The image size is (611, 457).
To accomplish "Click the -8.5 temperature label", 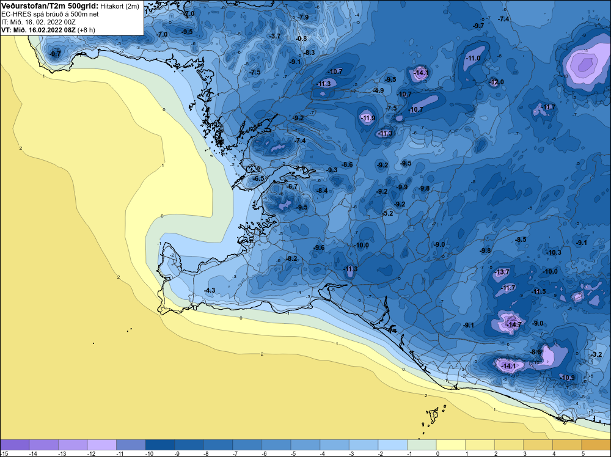I will point(521,239).
